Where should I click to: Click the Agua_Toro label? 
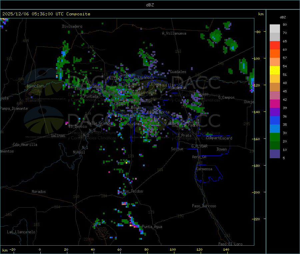click(x=36, y=86)
